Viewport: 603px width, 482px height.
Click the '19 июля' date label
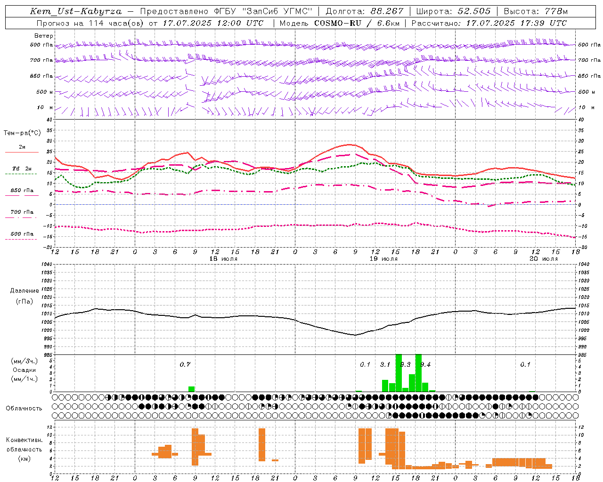383,259
